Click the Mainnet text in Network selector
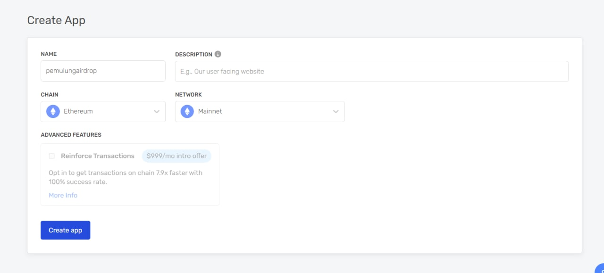604x273 pixels. click(210, 111)
